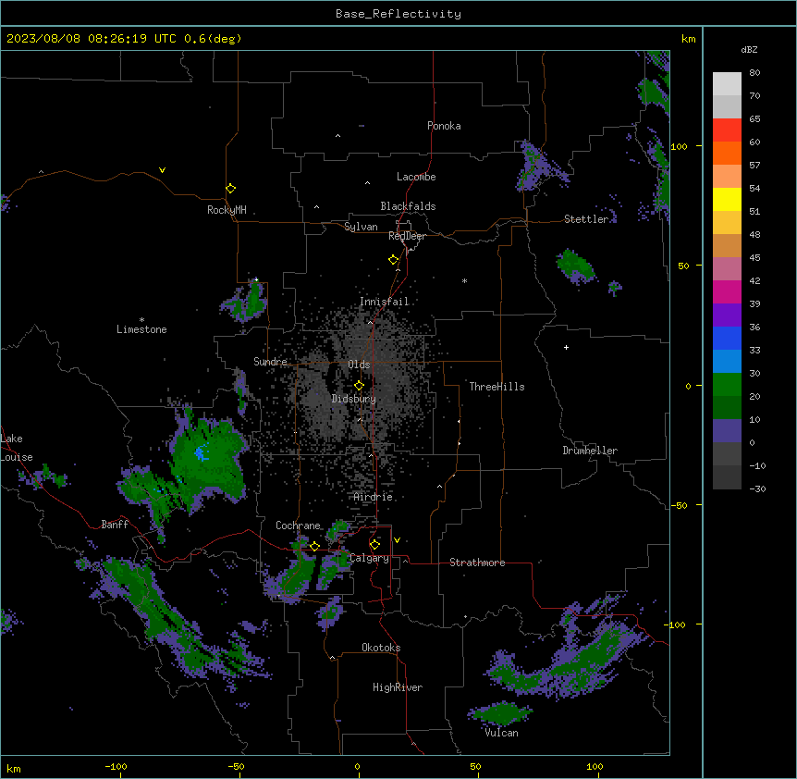
Task: Click the red 65 dBZ legend swatch
Action: (727, 130)
